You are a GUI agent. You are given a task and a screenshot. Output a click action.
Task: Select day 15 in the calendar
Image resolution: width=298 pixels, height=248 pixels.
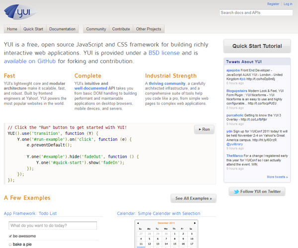(x=175, y=244)
